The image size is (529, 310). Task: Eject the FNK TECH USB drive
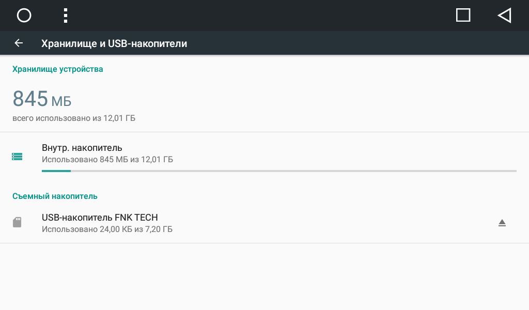[x=502, y=223]
